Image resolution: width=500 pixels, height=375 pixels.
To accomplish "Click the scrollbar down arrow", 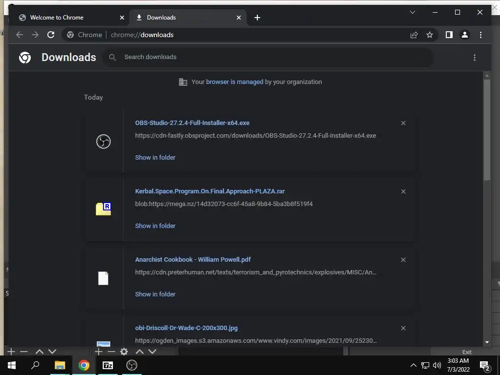I will 487,342.
